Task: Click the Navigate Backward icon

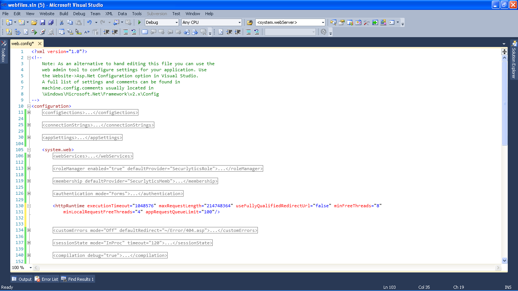Action: 116,22
